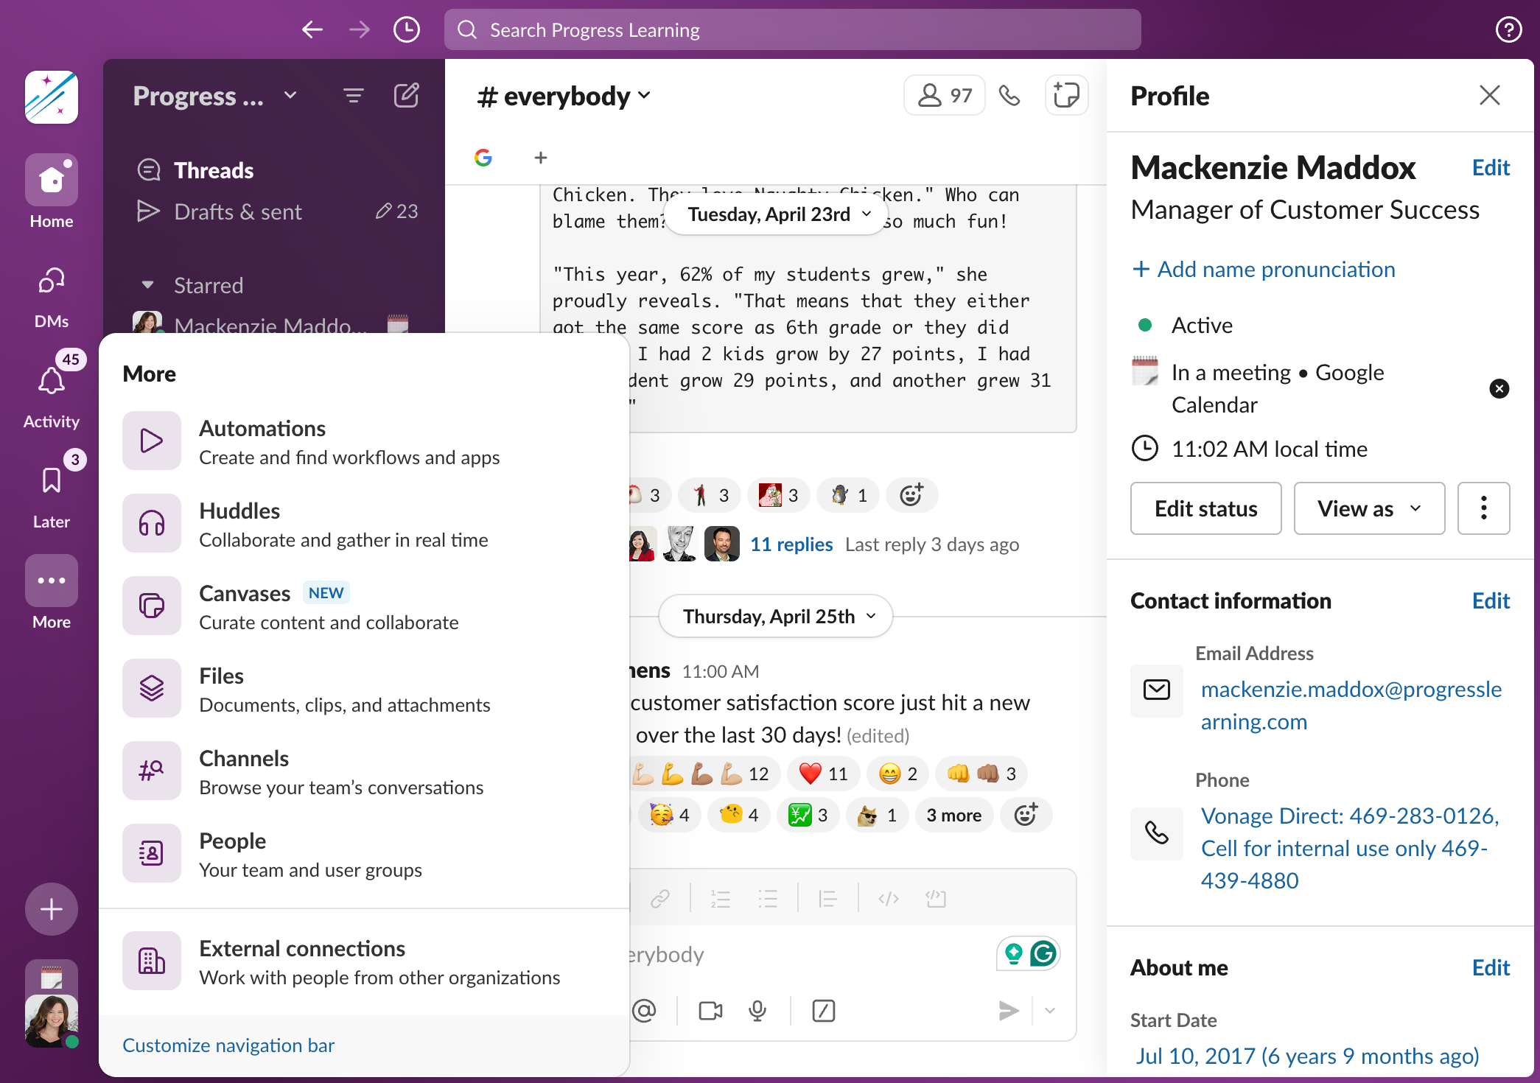This screenshot has height=1083, width=1540.
Task: Add reaction to the upper message
Action: (911, 495)
